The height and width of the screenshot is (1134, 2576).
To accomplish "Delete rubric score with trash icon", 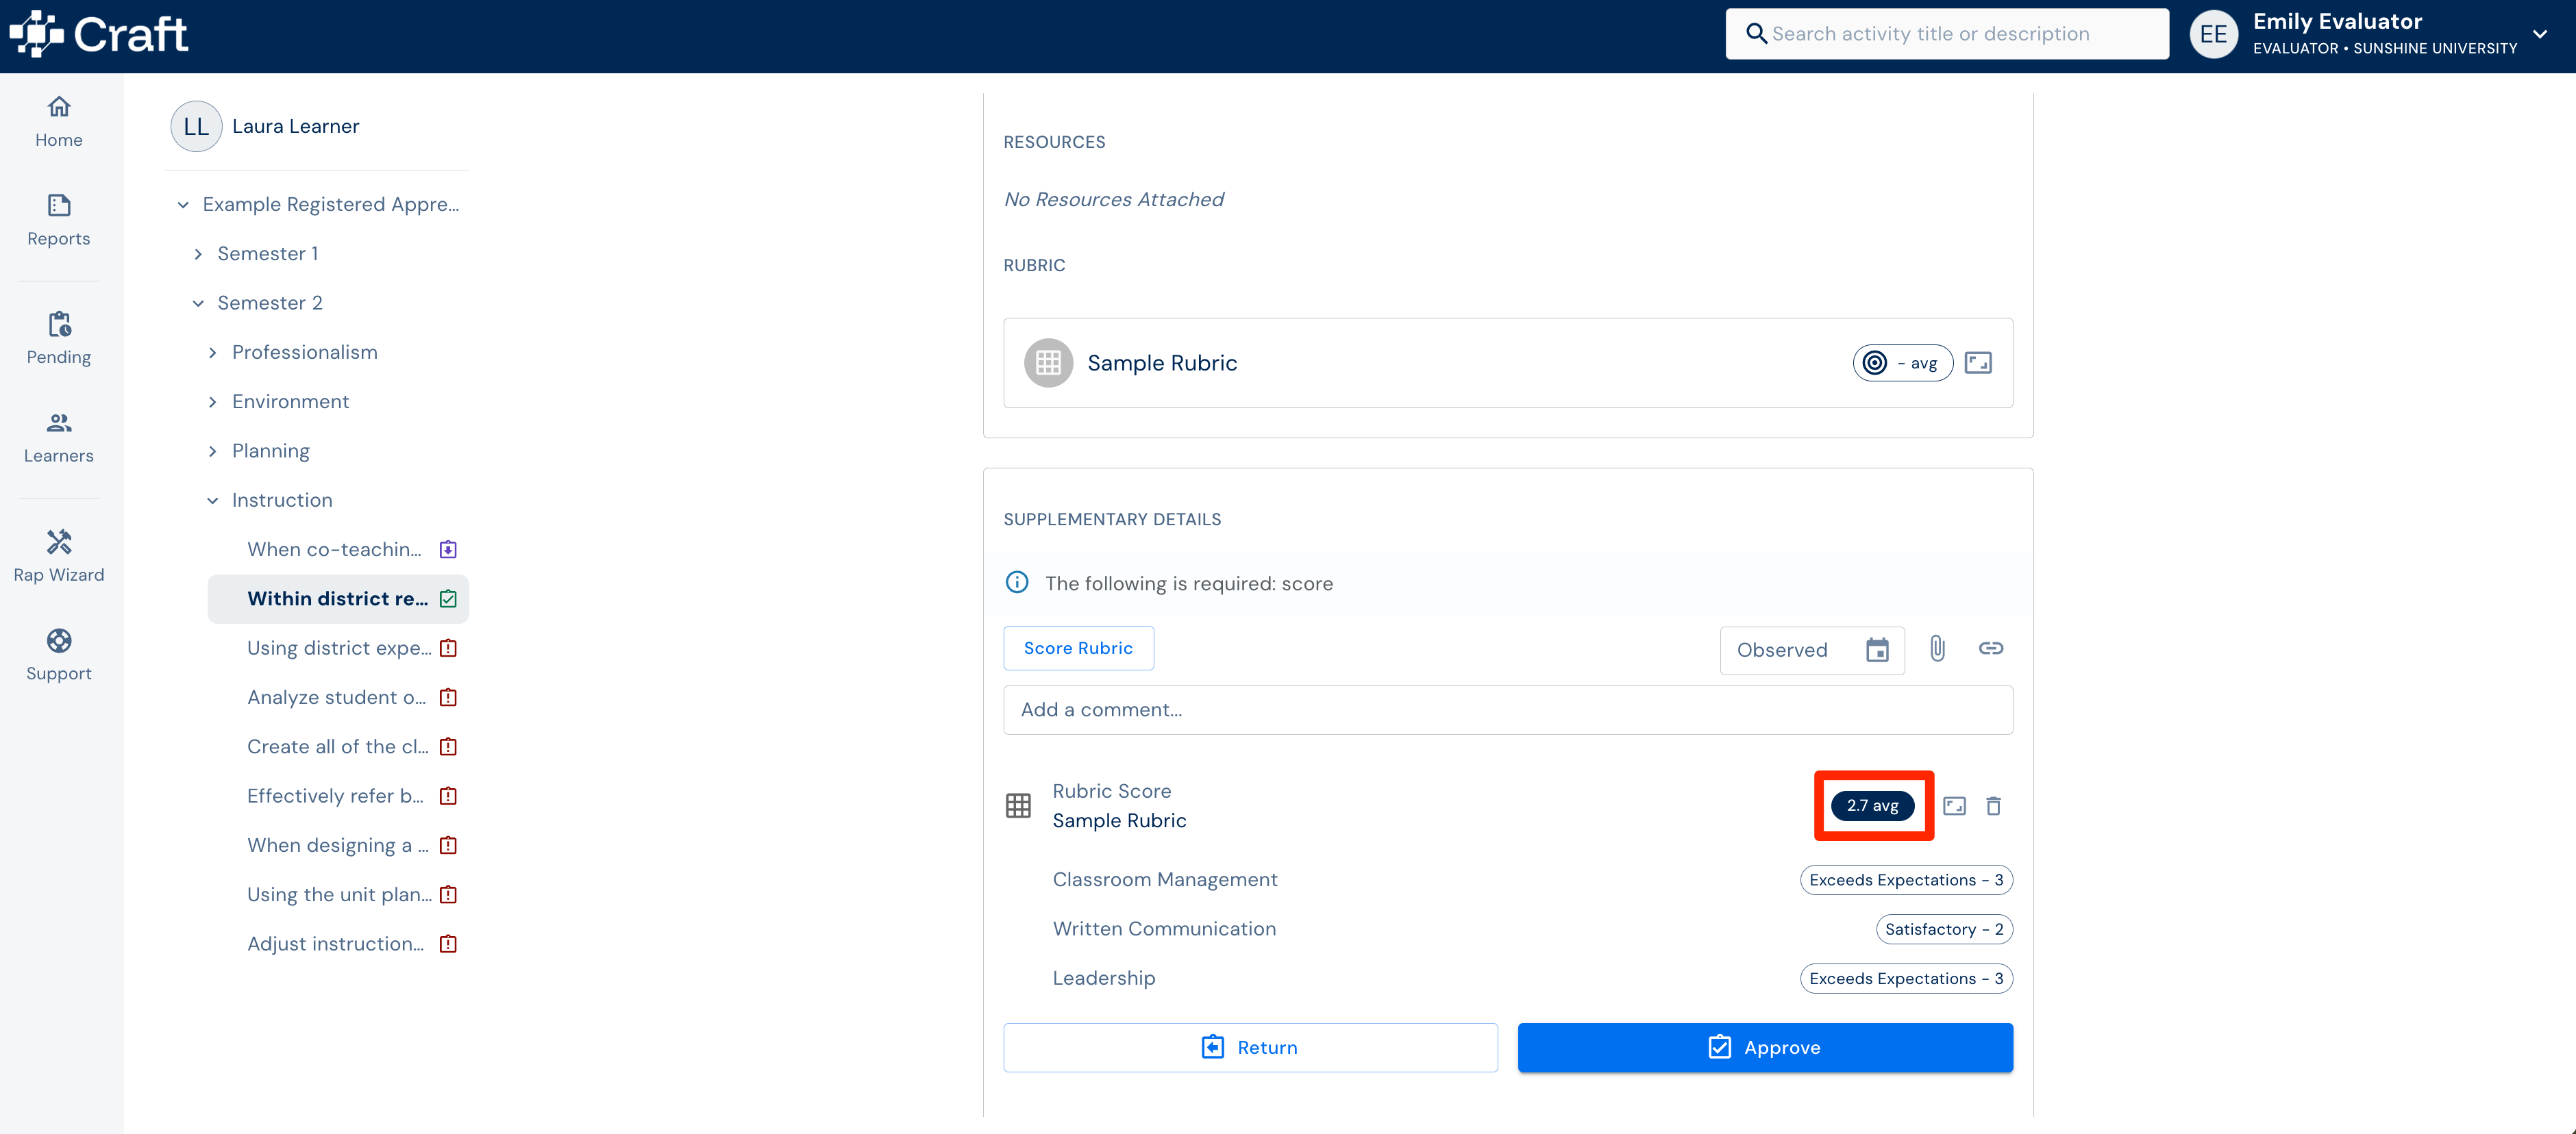I will (1993, 805).
